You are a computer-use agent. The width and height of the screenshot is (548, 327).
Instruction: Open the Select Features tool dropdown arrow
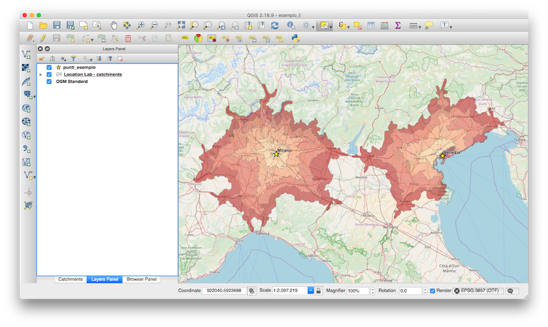pos(331,27)
